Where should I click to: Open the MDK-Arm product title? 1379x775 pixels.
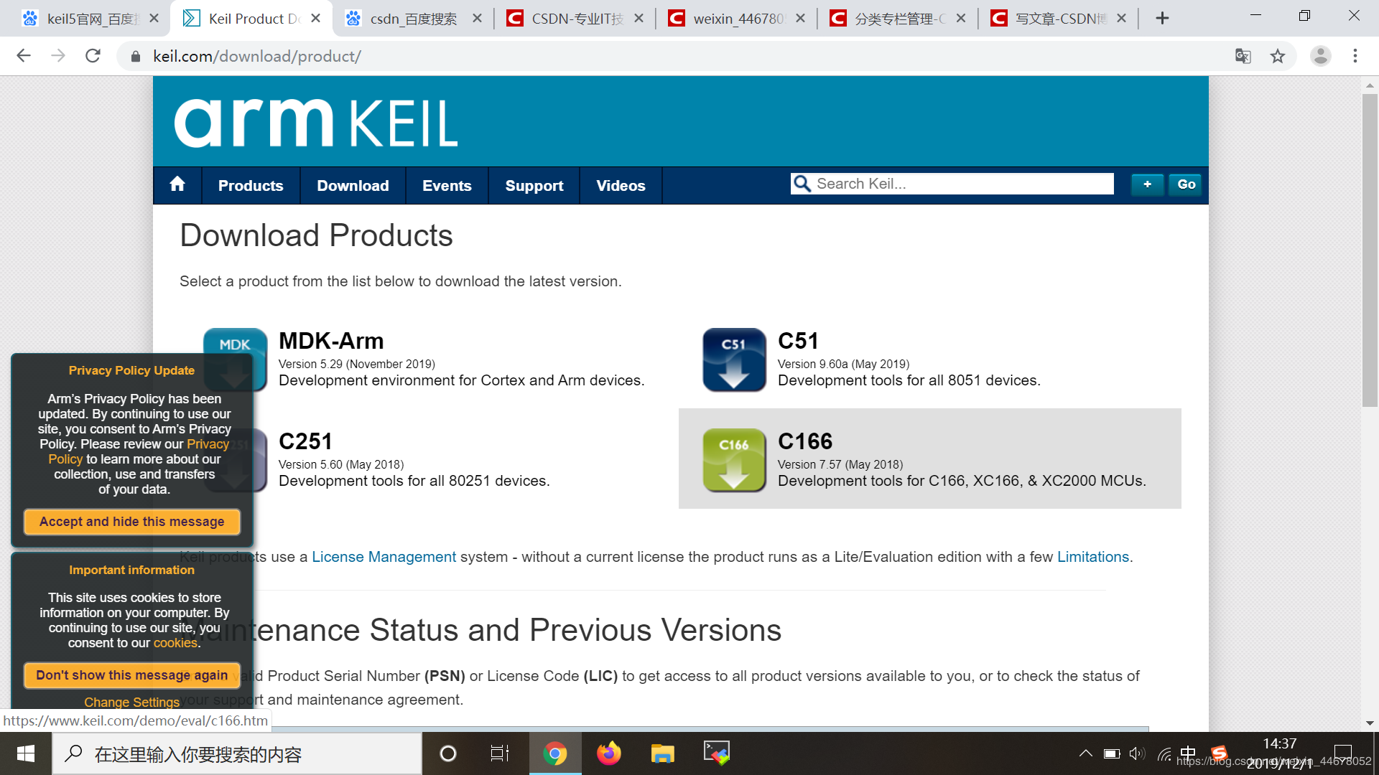(331, 341)
